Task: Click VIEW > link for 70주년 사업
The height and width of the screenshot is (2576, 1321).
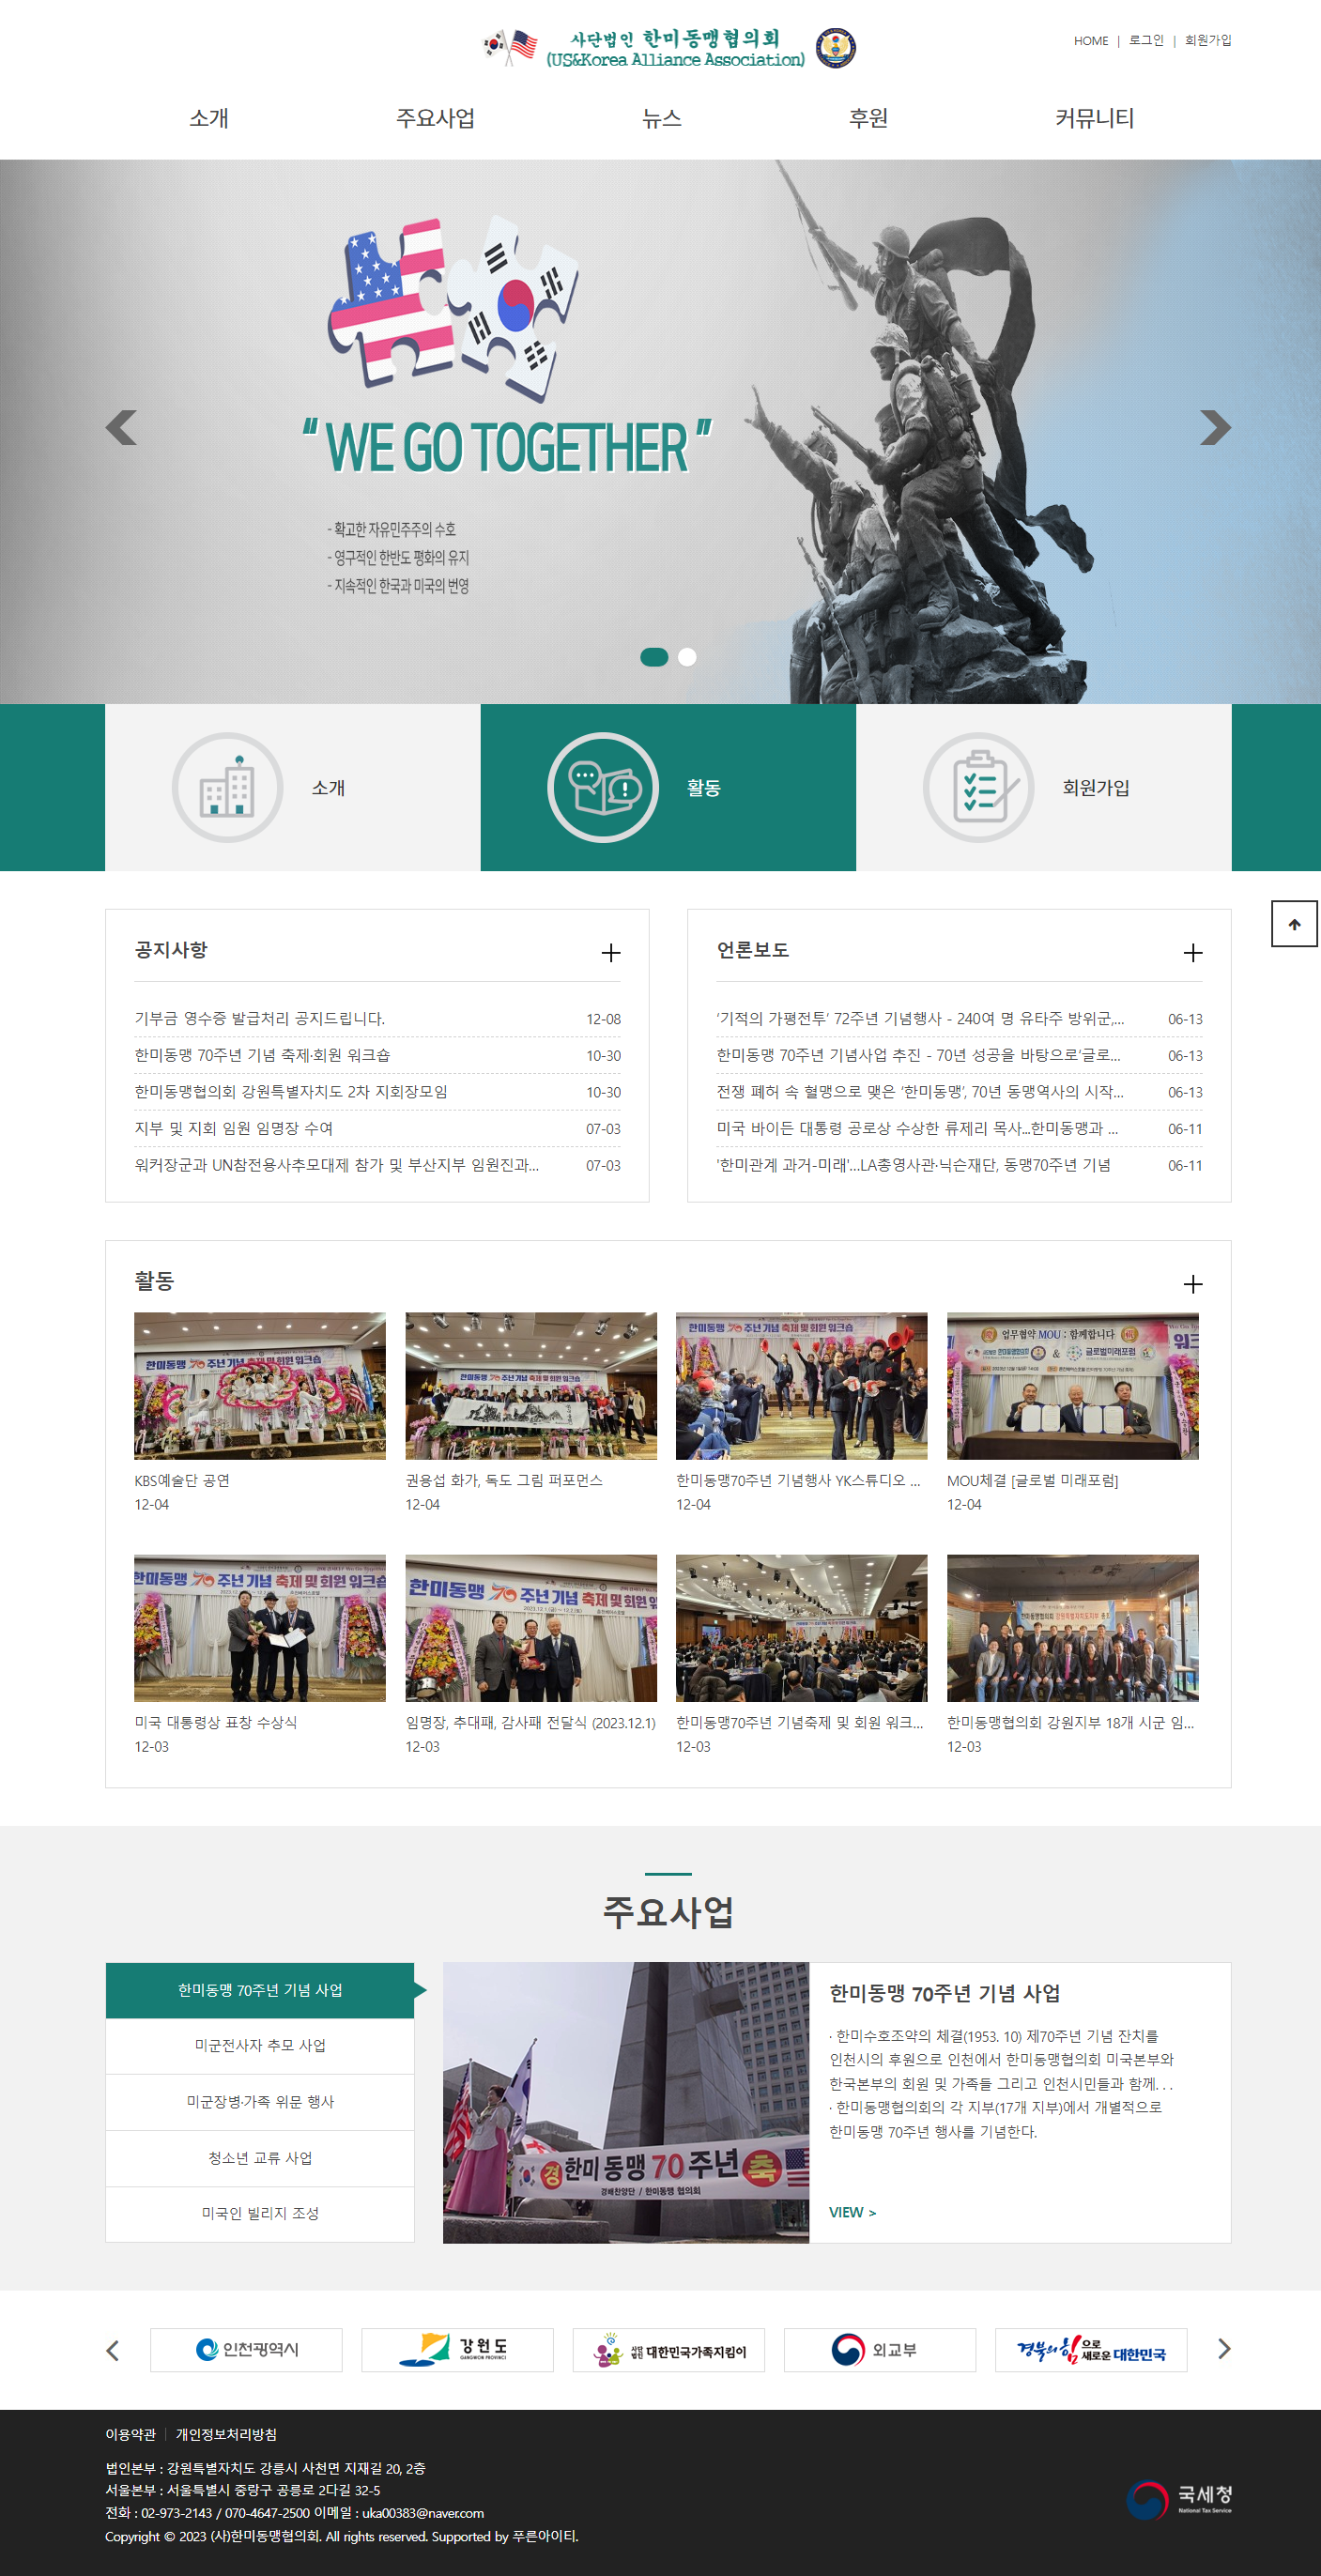Action: 852,2212
